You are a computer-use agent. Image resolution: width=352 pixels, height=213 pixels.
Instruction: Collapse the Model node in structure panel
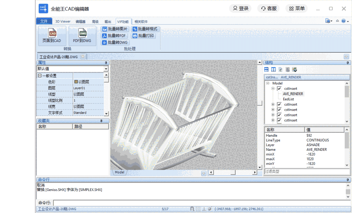click(x=267, y=83)
